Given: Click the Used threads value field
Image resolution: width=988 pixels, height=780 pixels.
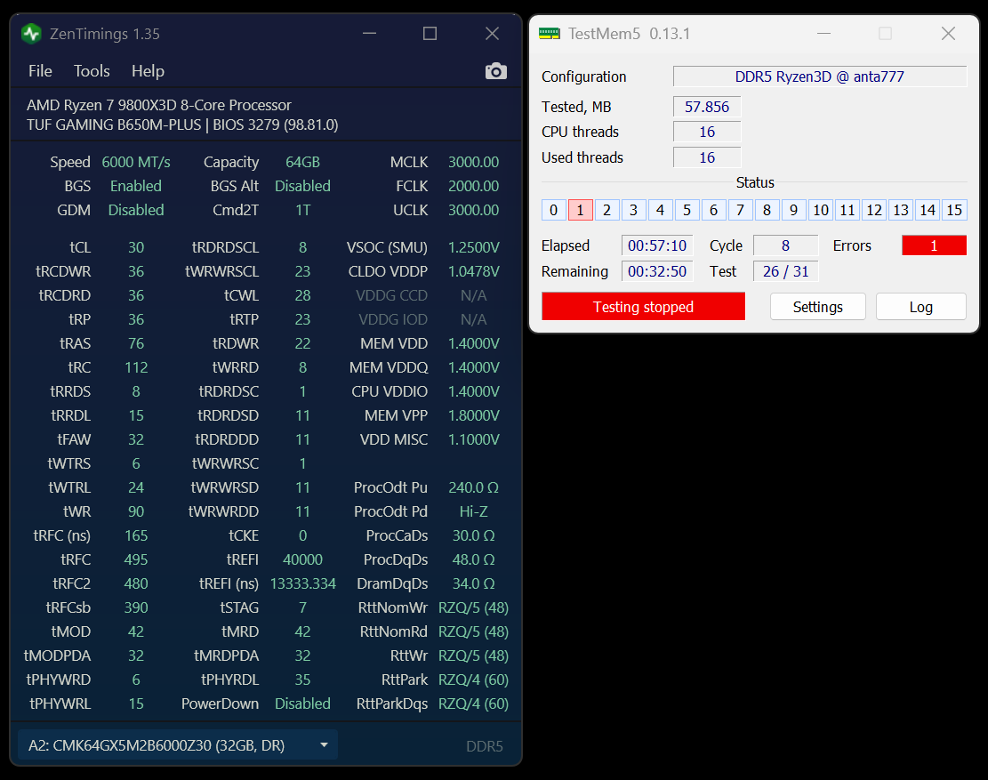Looking at the screenshot, I should (x=707, y=157).
